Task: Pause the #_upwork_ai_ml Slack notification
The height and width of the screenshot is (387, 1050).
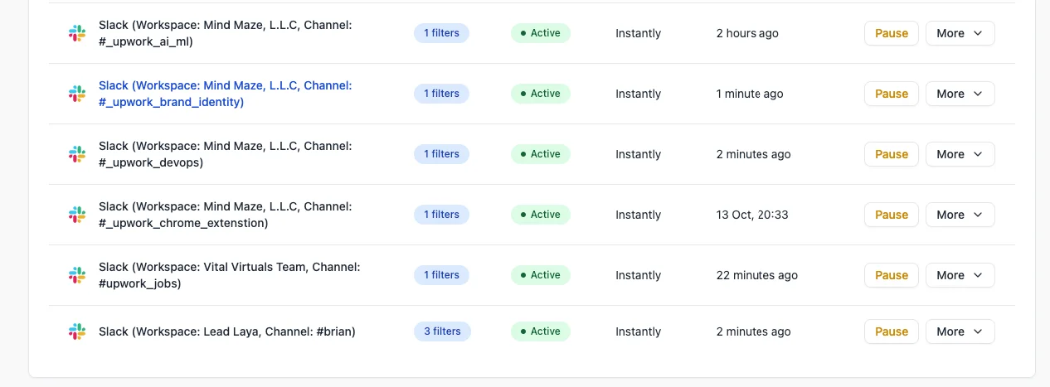Action: click(892, 33)
